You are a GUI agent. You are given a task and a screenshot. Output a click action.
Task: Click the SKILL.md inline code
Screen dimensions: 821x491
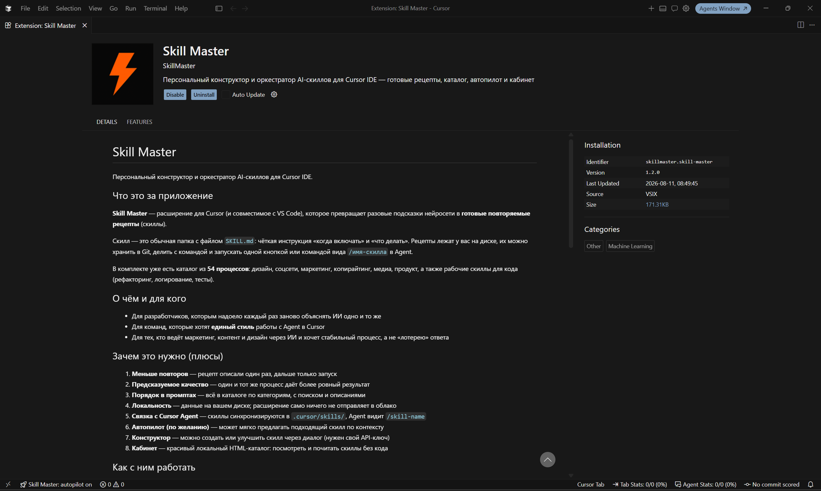pos(239,241)
